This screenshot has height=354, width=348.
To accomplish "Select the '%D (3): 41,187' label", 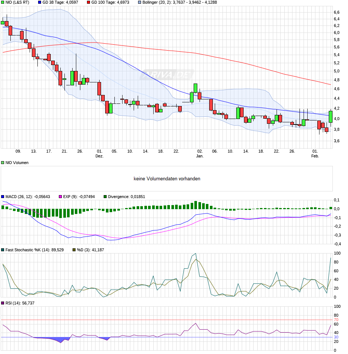I will pyautogui.click(x=90, y=250).
